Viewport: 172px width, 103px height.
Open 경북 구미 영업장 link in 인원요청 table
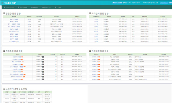[17, 57]
